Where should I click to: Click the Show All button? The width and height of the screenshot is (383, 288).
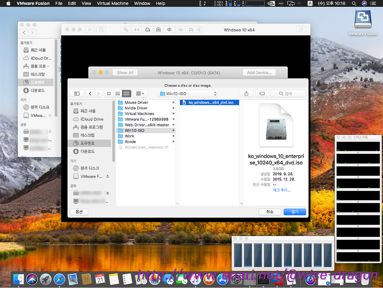pos(125,73)
